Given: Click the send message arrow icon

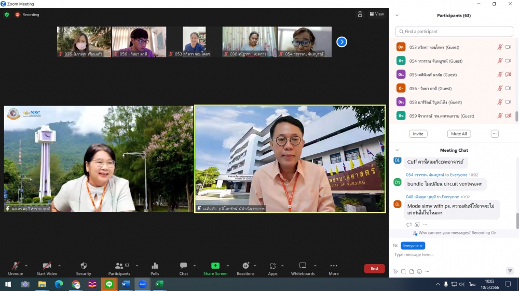Looking at the screenshot, I should (x=510, y=271).
